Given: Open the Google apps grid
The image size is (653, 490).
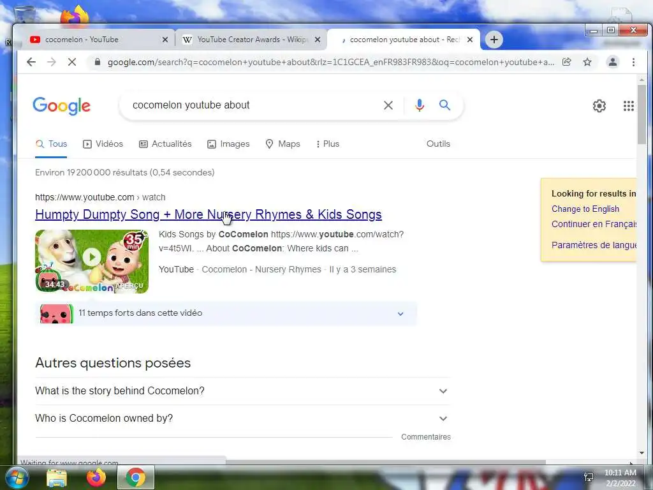Looking at the screenshot, I should point(628,106).
